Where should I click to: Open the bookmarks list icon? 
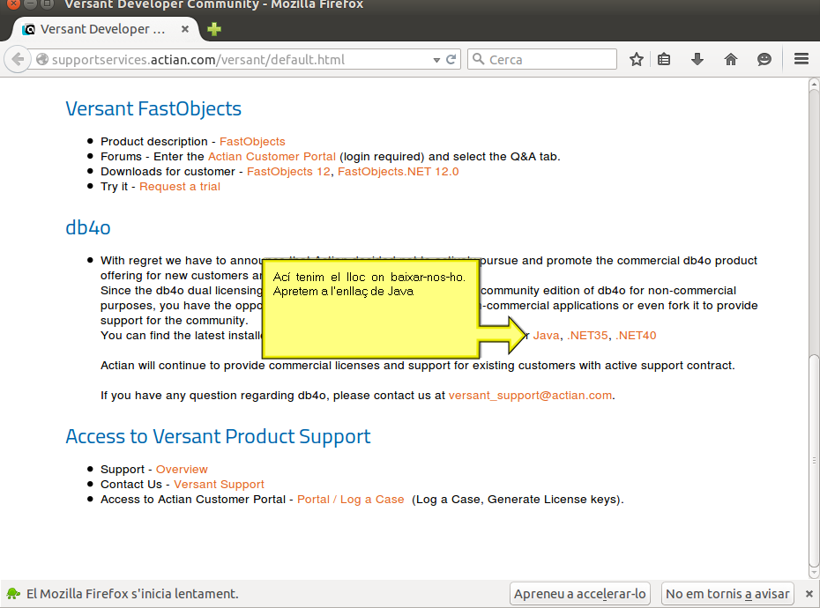coord(664,59)
